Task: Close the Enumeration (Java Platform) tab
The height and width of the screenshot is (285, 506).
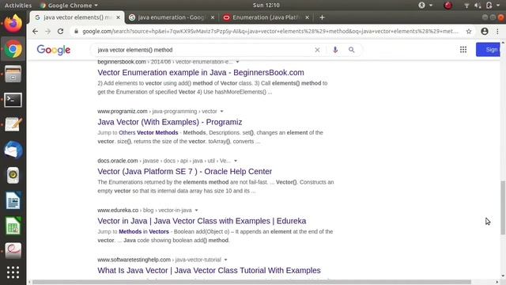Action: (x=308, y=17)
